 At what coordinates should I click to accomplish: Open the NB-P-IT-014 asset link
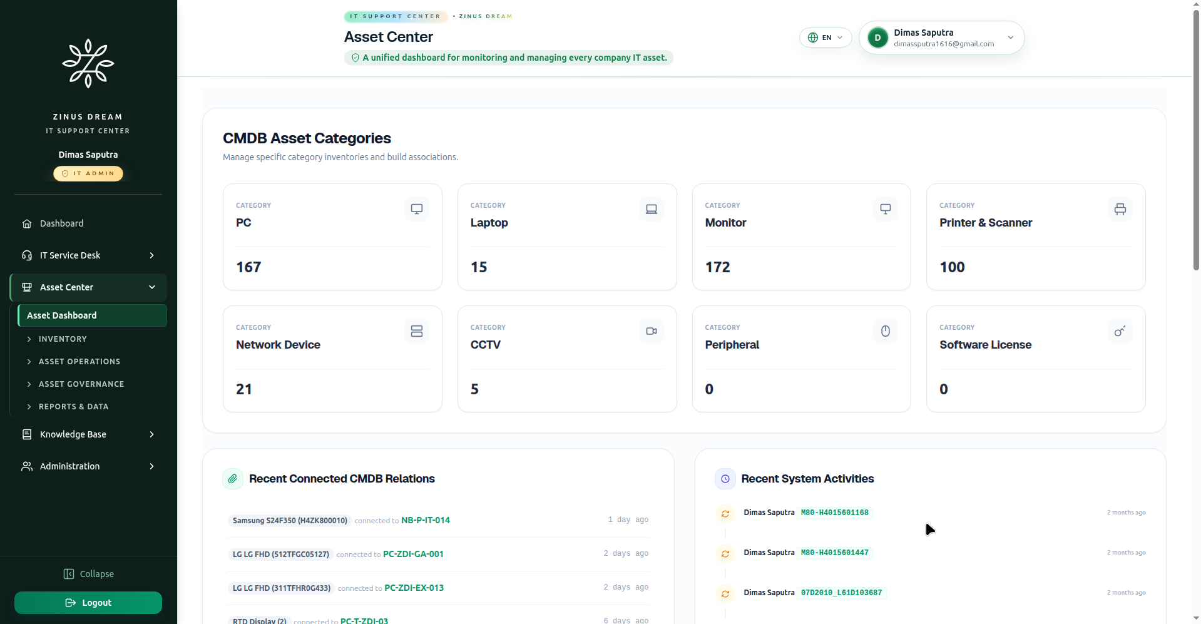coord(426,520)
